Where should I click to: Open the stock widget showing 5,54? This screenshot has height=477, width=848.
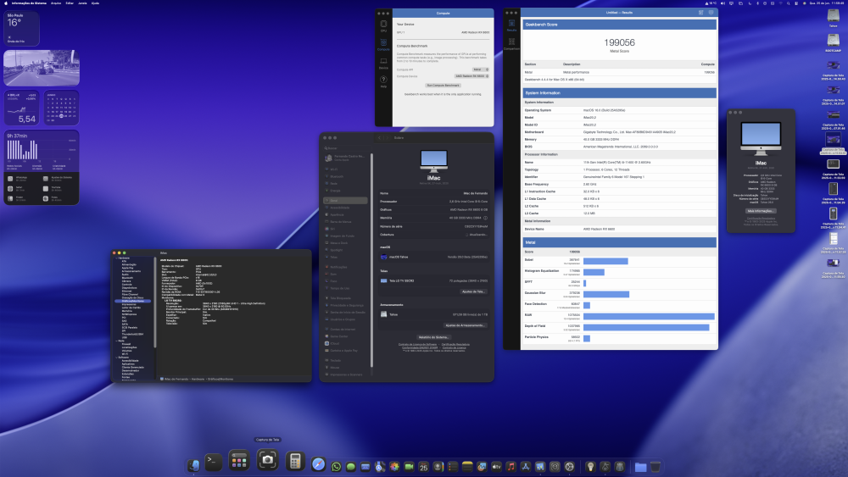(x=22, y=108)
